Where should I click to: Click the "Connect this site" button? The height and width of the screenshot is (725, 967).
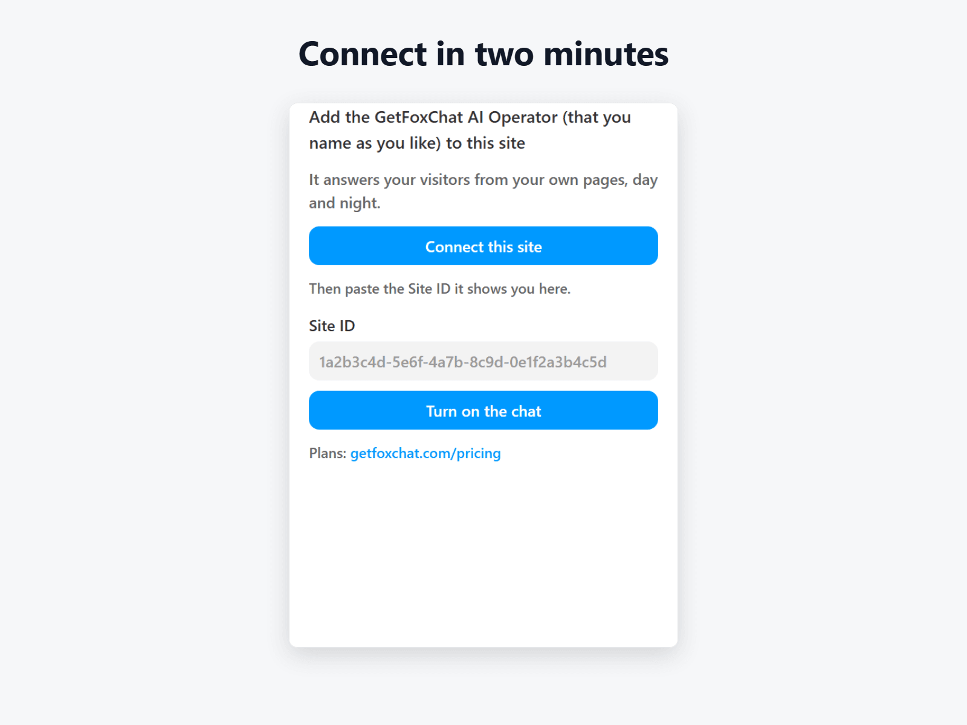tap(483, 246)
